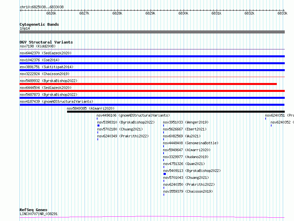The image size is (294, 221).
Task: Select nsv4496106 (gnomADStructuralVariants) label
Action: point(133,115)
